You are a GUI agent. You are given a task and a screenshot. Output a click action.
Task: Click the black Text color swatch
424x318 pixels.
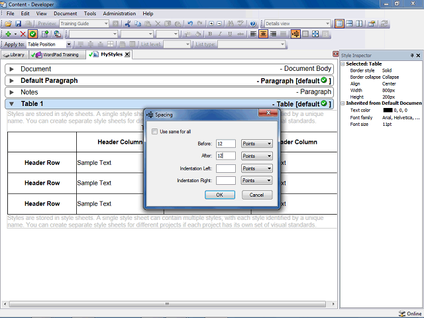click(x=388, y=111)
